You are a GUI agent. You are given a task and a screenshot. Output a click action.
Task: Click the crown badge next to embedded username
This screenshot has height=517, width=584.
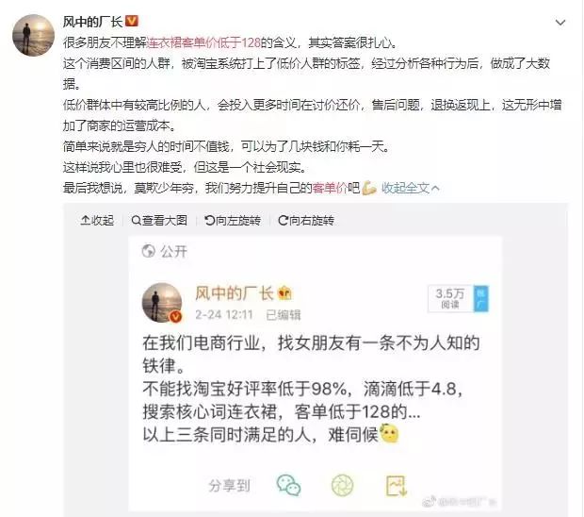tap(284, 293)
